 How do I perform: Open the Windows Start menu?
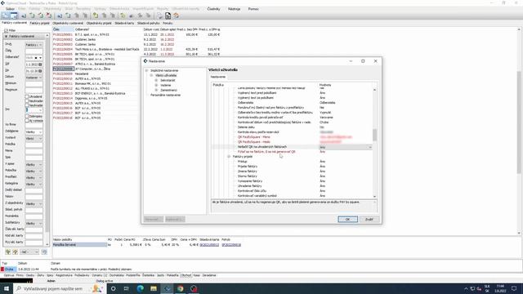(7, 288)
